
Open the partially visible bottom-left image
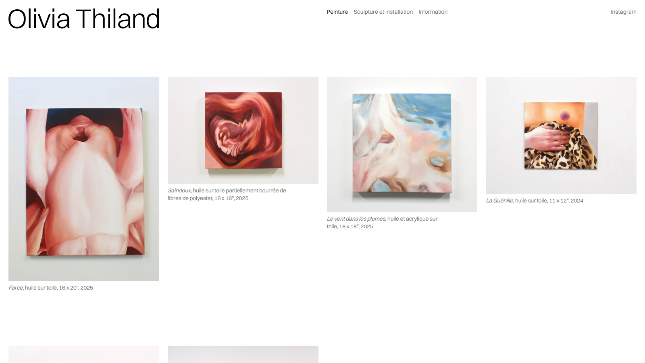coord(84,354)
